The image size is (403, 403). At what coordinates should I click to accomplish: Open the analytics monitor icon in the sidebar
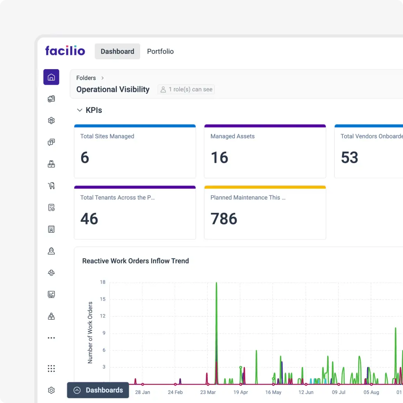point(51,294)
